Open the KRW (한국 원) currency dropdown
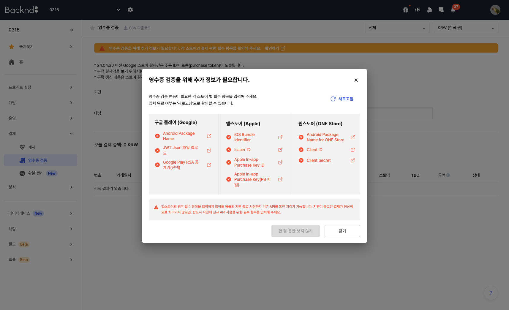Image resolution: width=509 pixels, height=310 pixels. (x=466, y=28)
